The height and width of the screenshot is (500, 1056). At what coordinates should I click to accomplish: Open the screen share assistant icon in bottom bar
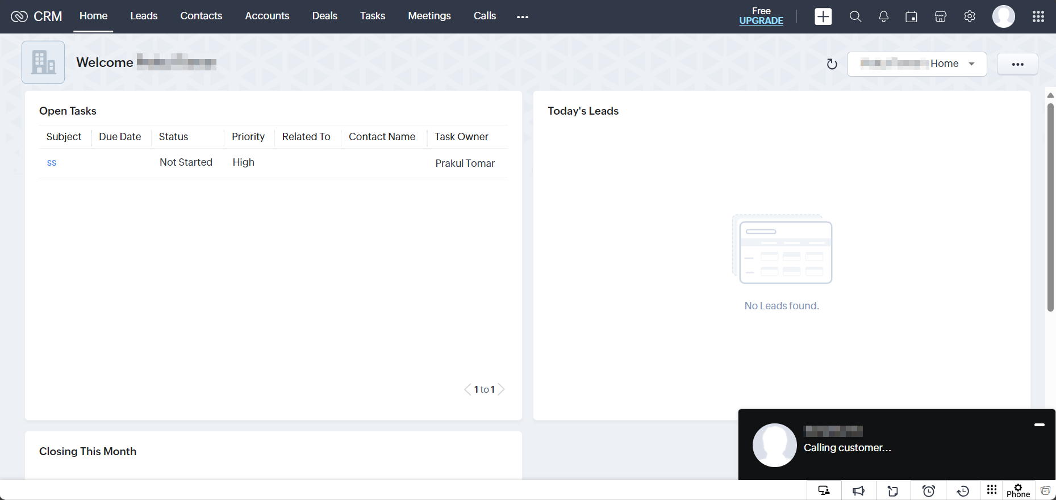(824, 491)
